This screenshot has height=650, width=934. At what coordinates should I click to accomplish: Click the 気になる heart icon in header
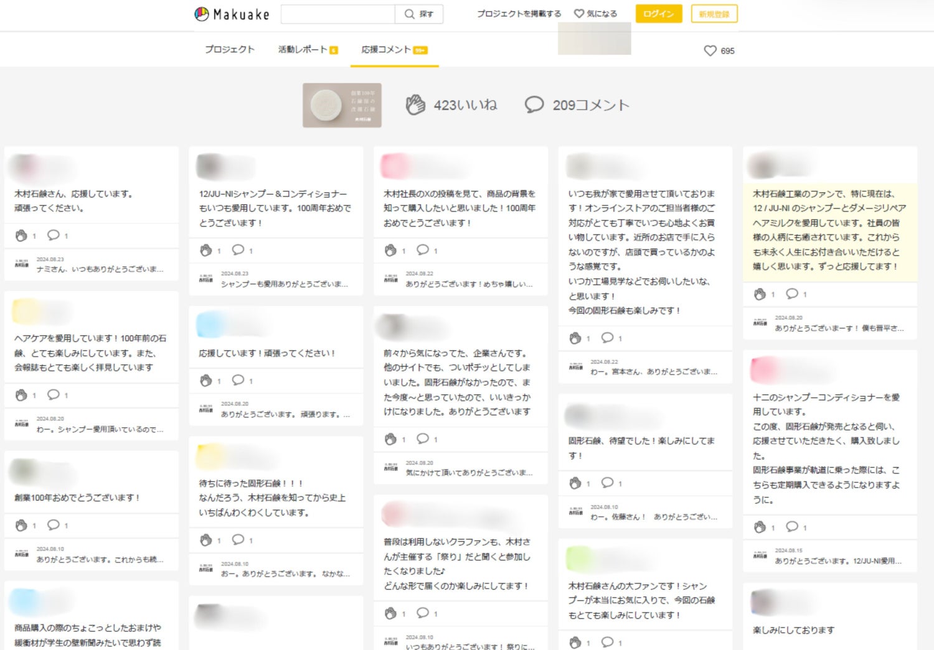(x=579, y=14)
